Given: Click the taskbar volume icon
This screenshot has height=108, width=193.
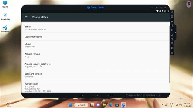Looking at the screenshot, I should [180, 105].
